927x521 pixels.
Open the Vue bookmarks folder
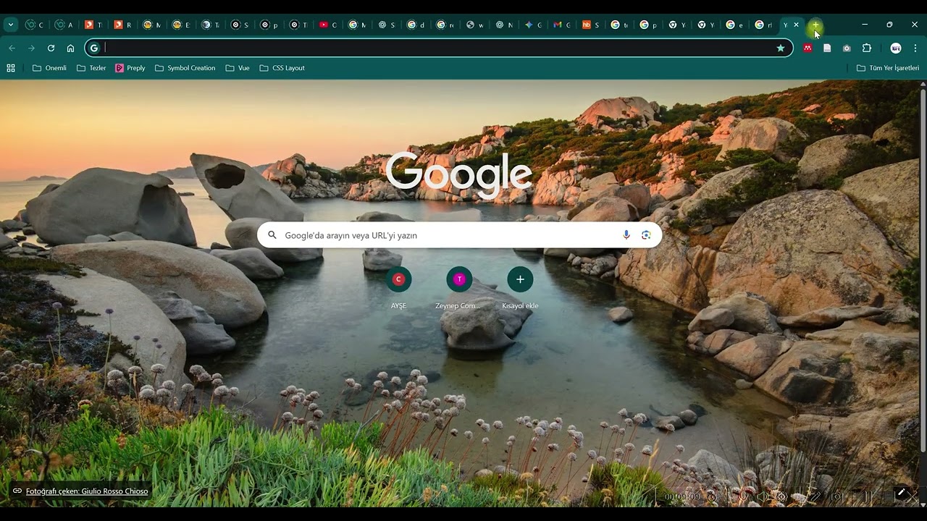click(x=238, y=68)
